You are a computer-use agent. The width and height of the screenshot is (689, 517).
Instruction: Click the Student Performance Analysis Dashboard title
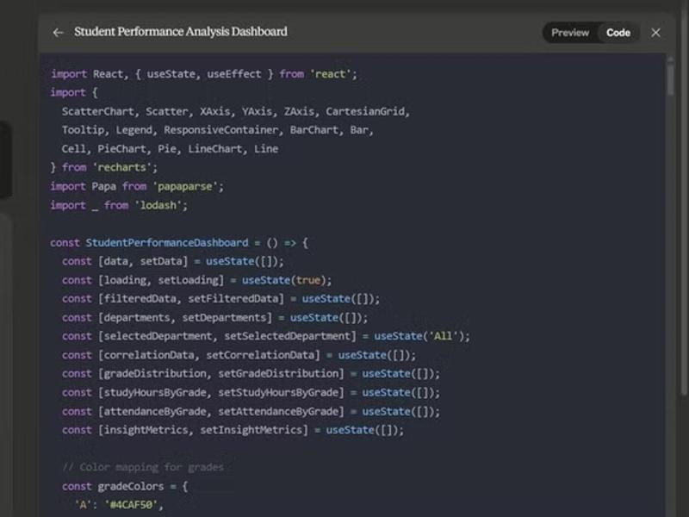point(181,32)
